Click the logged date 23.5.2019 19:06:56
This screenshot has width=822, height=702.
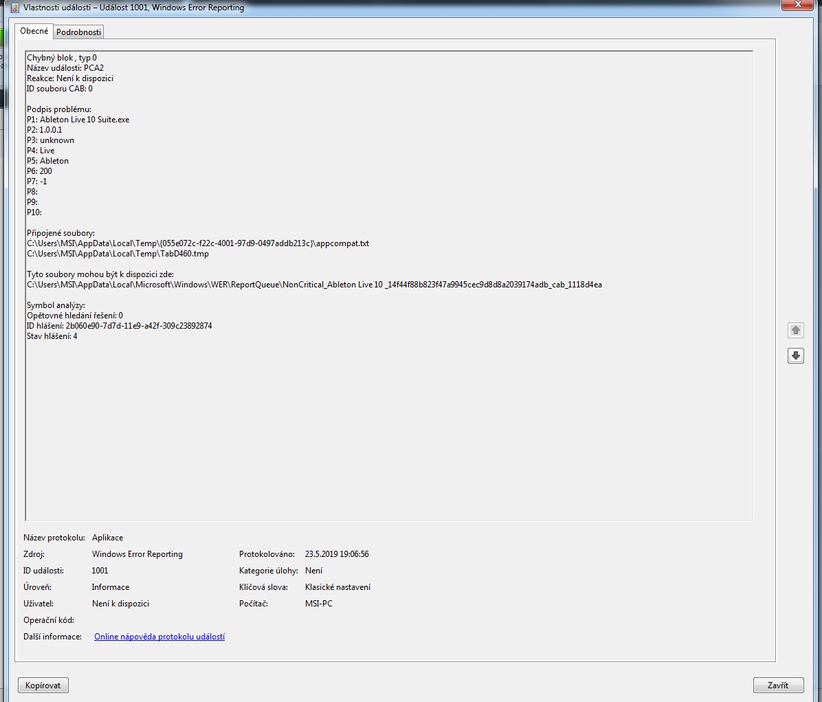[x=337, y=554]
